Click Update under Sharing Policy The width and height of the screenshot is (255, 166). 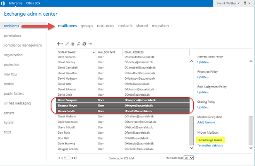[x=203, y=107]
